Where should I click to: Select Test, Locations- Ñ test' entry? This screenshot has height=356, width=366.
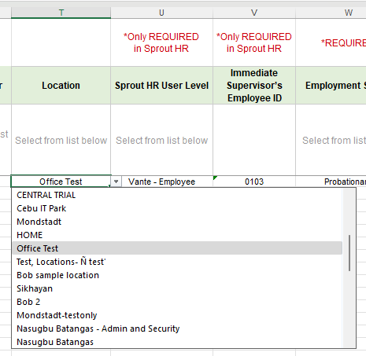click(177, 262)
